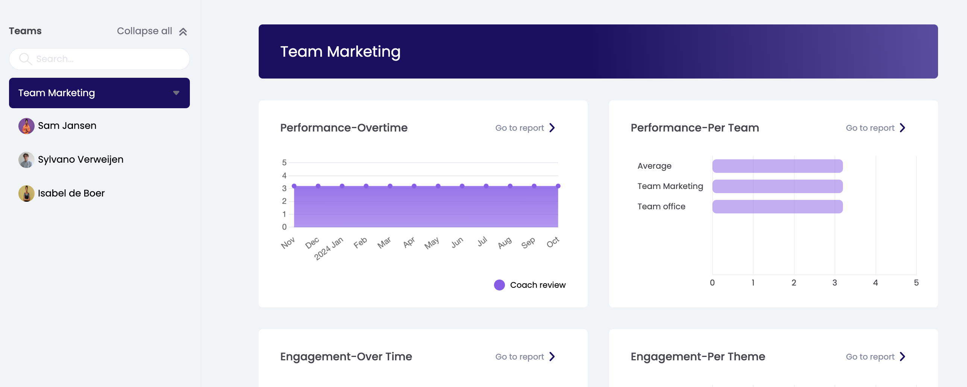Open Isabel de Boer's member page

coord(71,193)
